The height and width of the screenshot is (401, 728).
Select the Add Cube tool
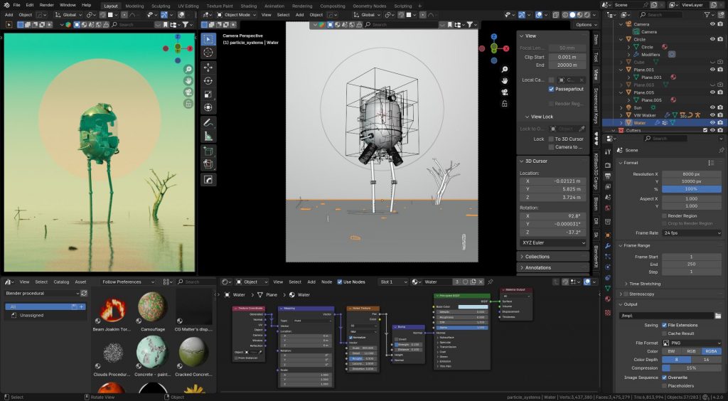pyautogui.click(x=208, y=151)
